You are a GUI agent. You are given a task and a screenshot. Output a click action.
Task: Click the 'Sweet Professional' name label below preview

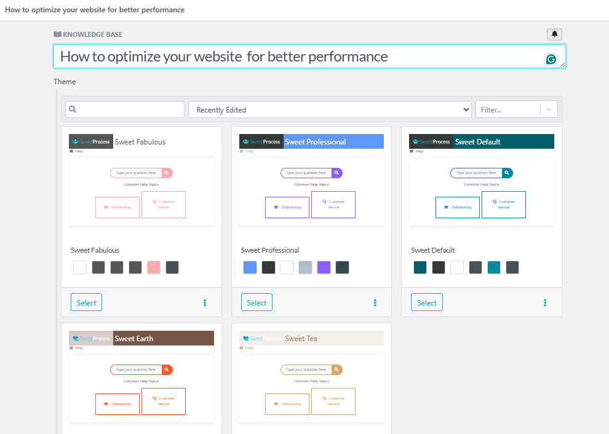click(270, 250)
